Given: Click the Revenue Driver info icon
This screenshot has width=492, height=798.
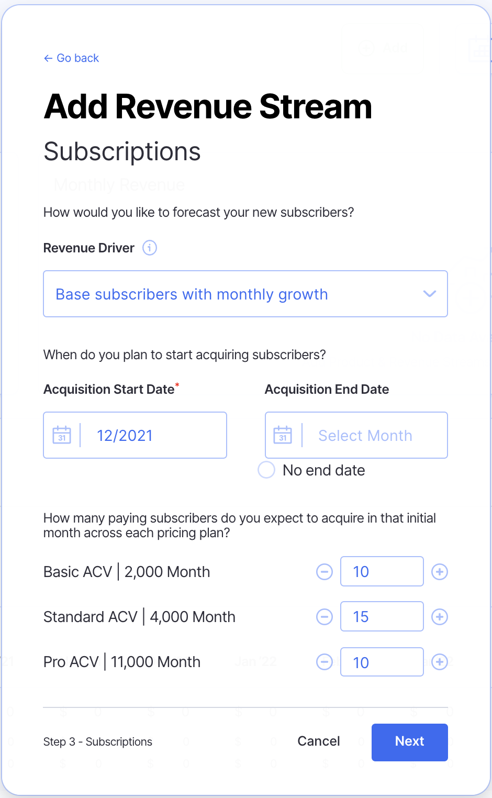Looking at the screenshot, I should 150,248.
